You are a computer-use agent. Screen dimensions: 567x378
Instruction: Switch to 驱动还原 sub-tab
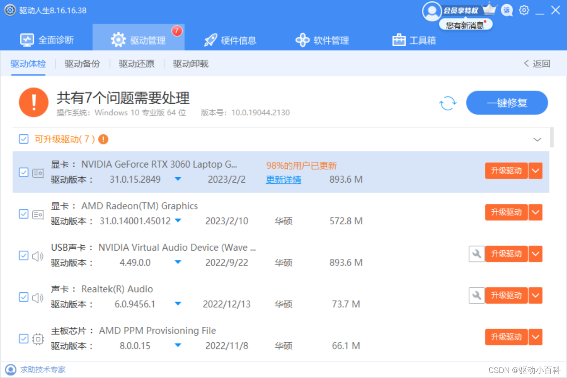(136, 64)
